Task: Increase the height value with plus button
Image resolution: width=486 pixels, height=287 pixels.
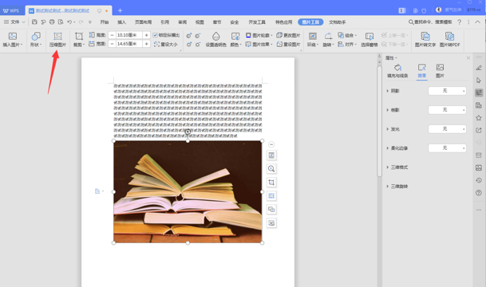Action: [146, 35]
